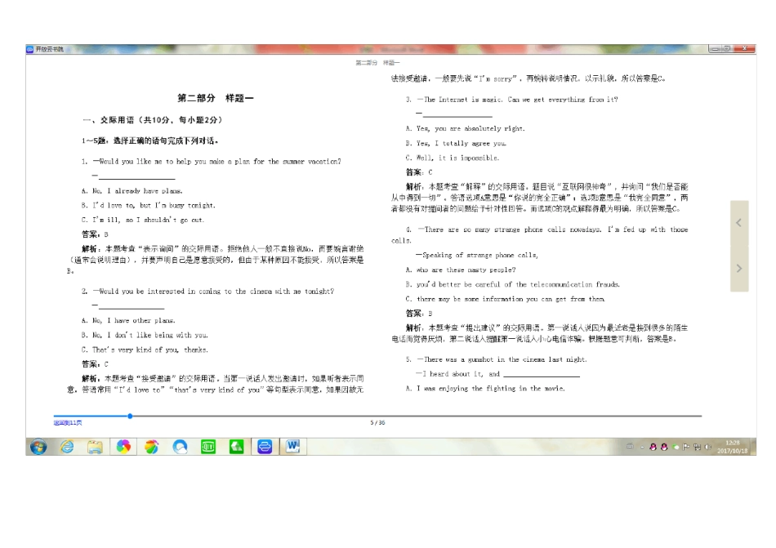
Task: Close the reader window
Action: (x=744, y=48)
